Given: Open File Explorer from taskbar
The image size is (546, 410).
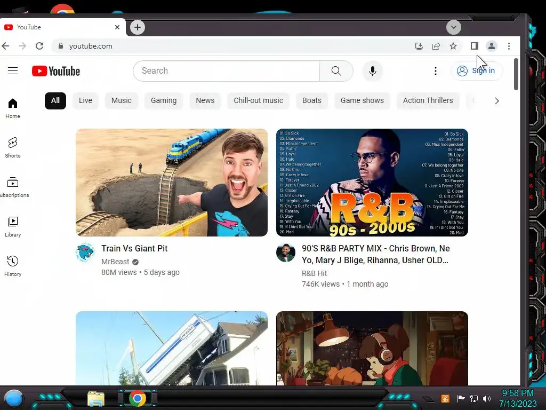Looking at the screenshot, I should click(96, 399).
